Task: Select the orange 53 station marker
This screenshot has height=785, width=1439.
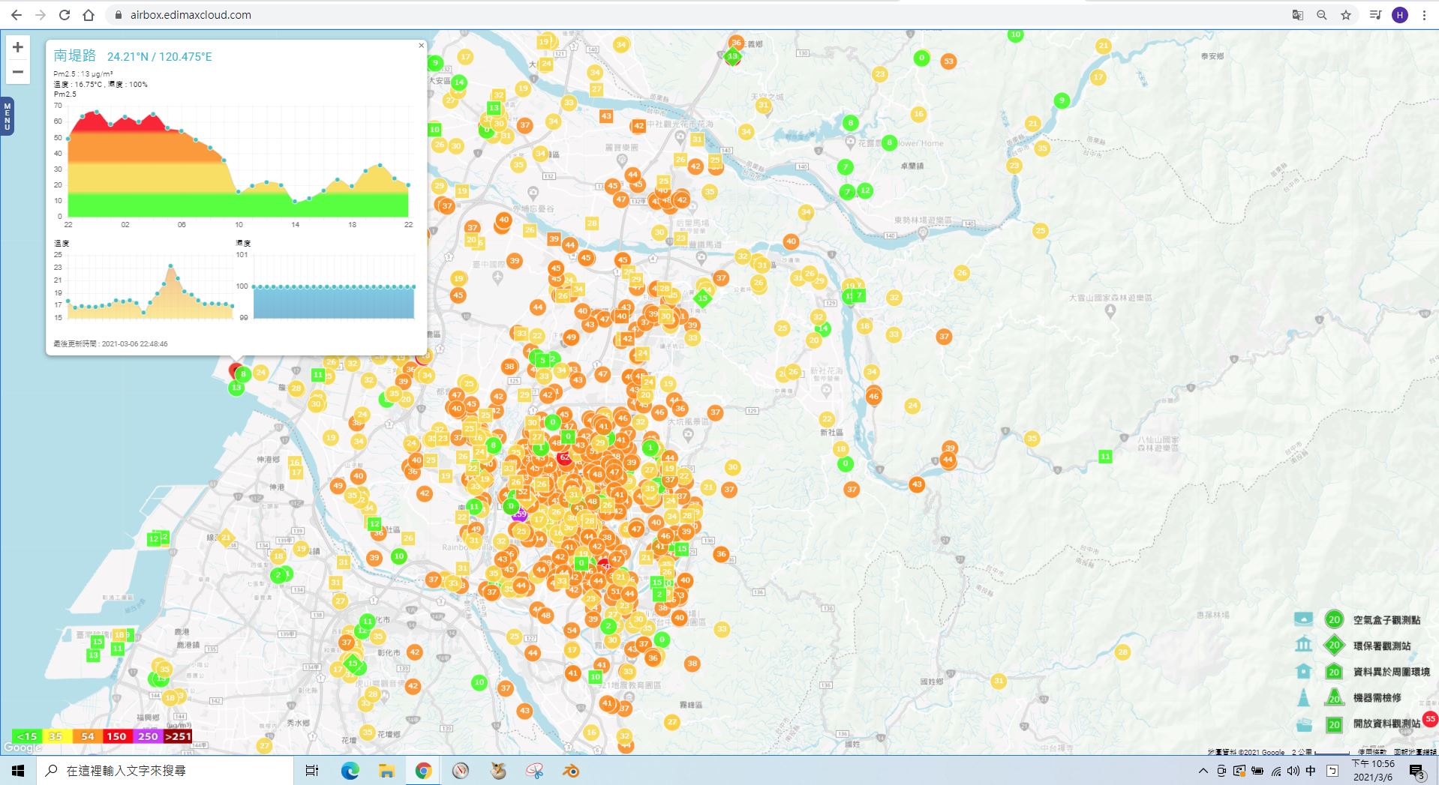Action: pos(948,61)
